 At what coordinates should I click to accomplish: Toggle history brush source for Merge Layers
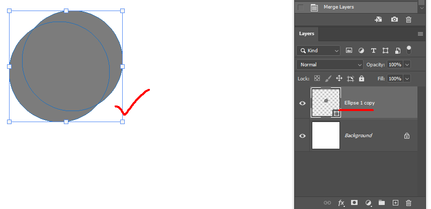click(301, 8)
